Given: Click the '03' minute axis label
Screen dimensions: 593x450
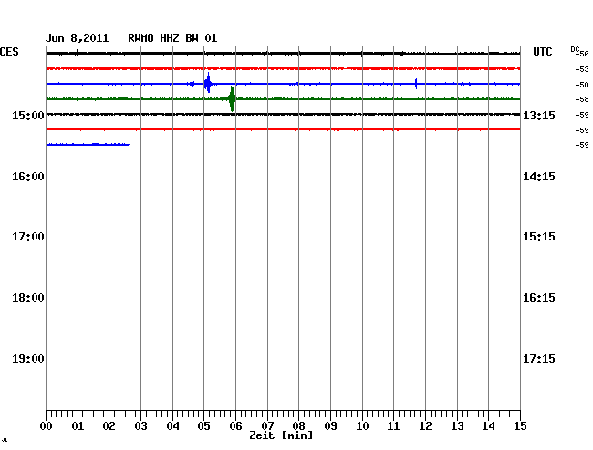Looking at the screenshot, I should tap(140, 426).
